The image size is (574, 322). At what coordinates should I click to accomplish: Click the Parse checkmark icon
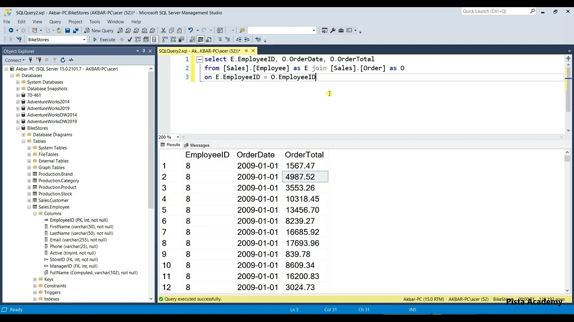(130, 39)
